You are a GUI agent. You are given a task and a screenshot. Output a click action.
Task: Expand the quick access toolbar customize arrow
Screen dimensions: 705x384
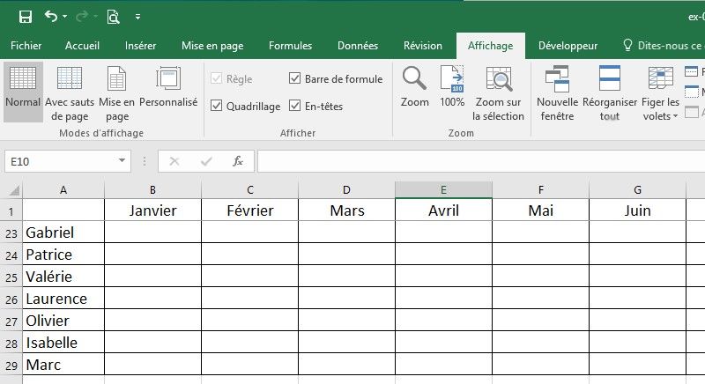(138, 17)
